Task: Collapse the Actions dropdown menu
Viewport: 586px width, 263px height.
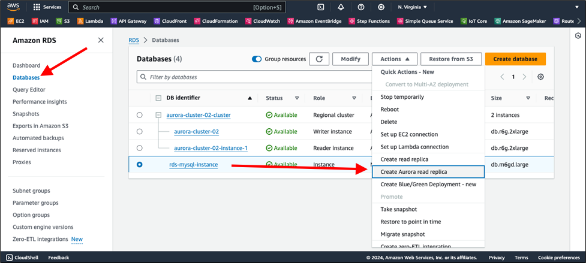Action: [394, 59]
